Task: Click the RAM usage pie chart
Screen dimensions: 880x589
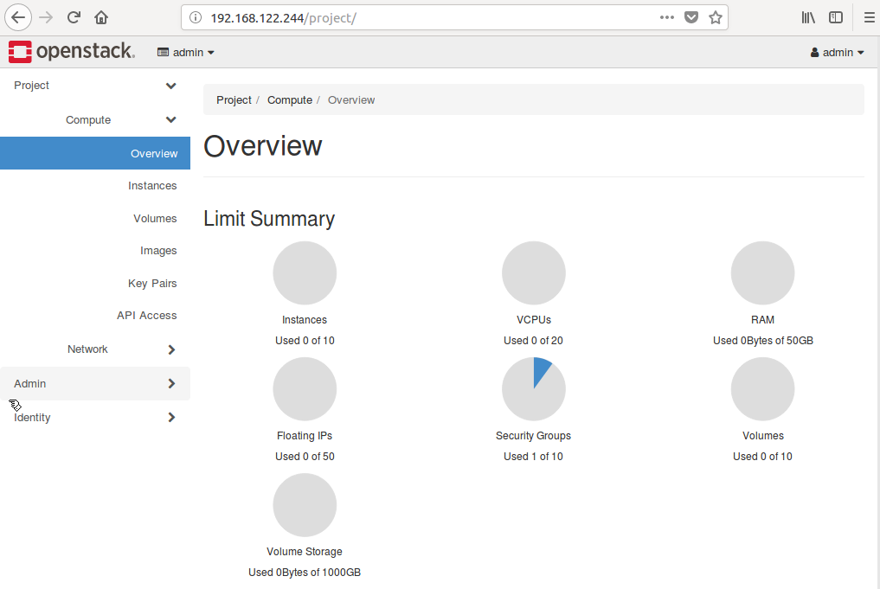Action: (x=762, y=273)
